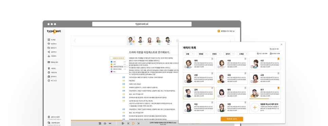The height and width of the screenshot is (126, 328).
Task: Expand the 스페셜 filter dropdown
Action: (242, 54)
